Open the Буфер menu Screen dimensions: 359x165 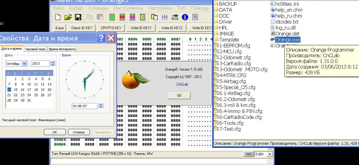pyautogui.click(x=76, y=8)
